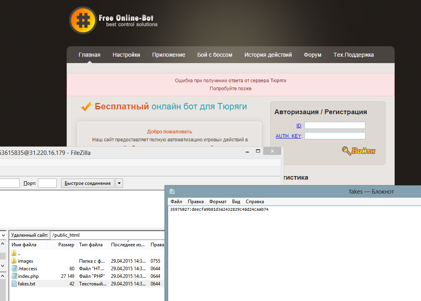Screen dimensions: 421x301
Task: Open the Форум tab
Action: point(312,55)
